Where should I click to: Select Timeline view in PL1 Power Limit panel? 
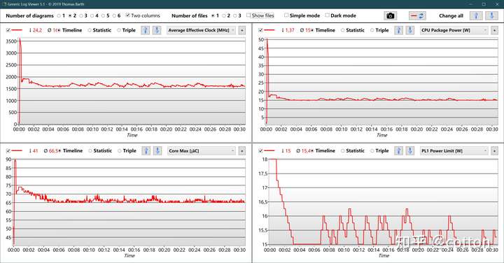pyautogui.click(x=323, y=150)
